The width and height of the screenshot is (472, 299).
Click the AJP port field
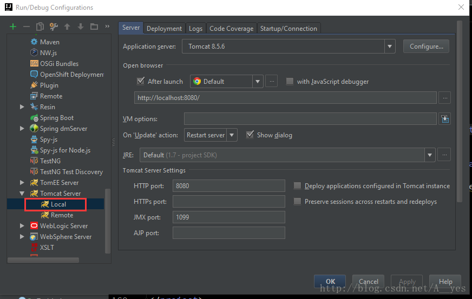pyautogui.click(x=229, y=233)
